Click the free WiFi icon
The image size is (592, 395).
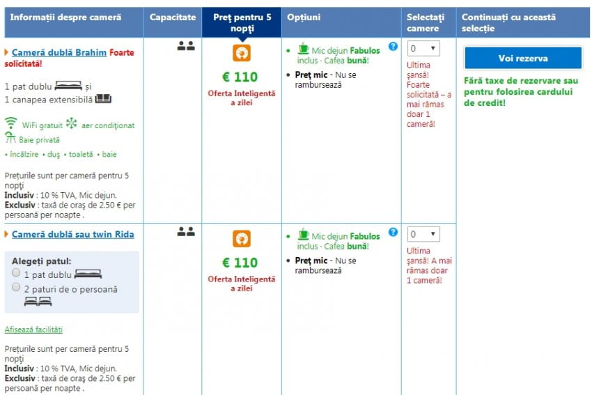click(10, 123)
